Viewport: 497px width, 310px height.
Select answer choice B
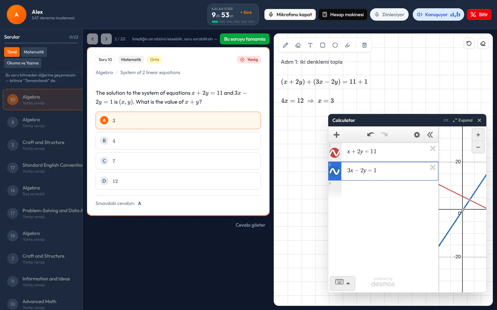(178, 141)
